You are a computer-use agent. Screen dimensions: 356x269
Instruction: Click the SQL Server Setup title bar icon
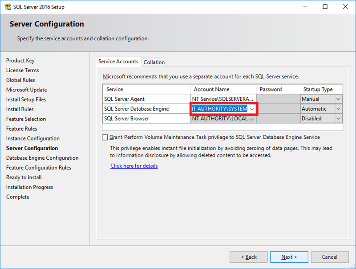[7, 7]
